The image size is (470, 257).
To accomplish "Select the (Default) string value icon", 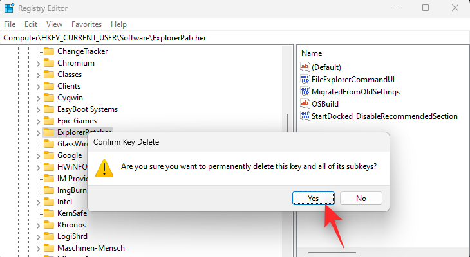I will pos(305,67).
